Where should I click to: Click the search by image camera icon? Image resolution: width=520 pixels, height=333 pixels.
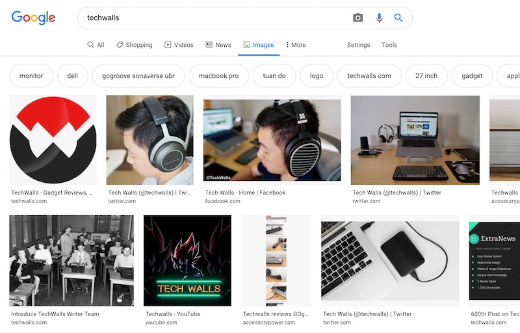coord(357,18)
